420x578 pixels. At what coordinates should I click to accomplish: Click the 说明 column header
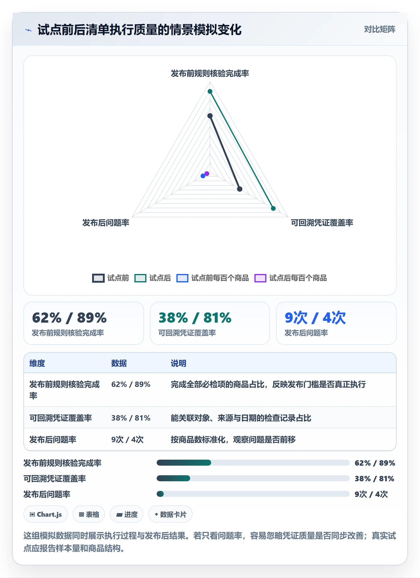[x=178, y=363]
